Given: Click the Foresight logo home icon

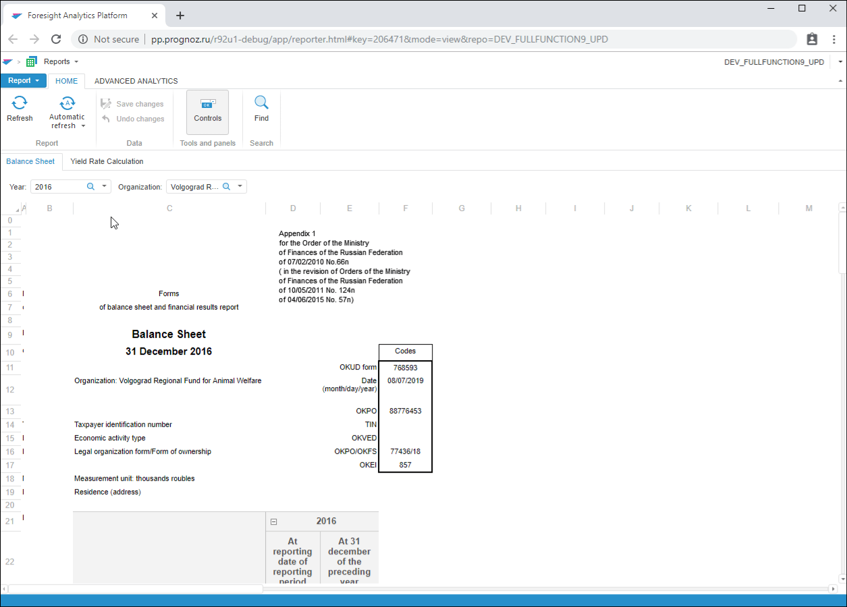Looking at the screenshot, I should (7, 62).
